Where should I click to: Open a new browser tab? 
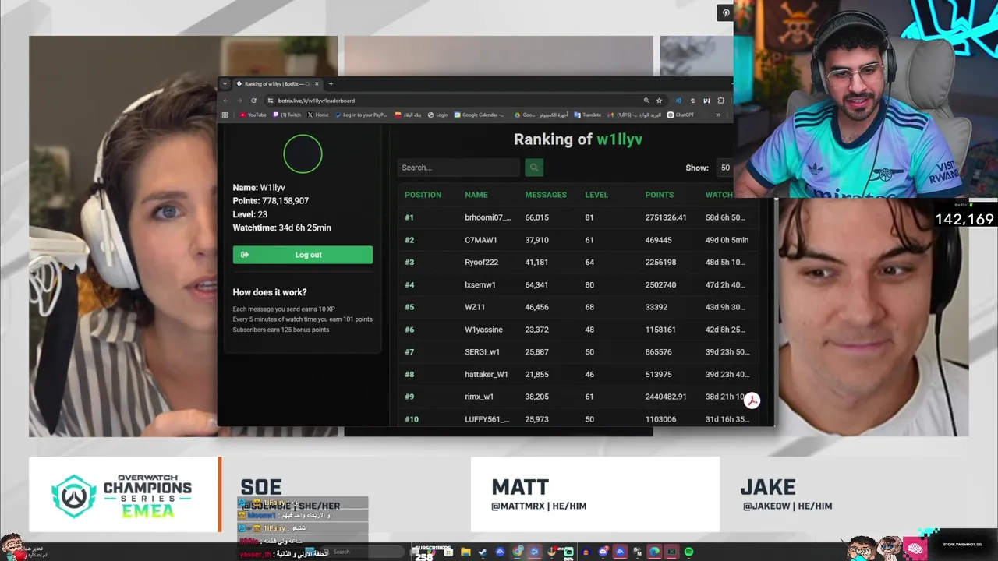[331, 83]
